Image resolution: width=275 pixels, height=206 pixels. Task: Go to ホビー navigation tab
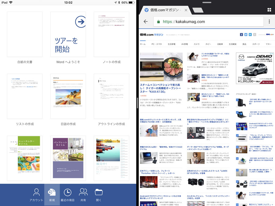coord(208,44)
